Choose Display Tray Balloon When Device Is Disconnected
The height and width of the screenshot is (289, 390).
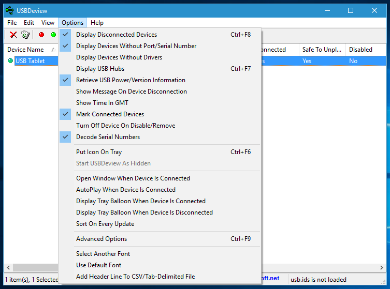(x=160, y=212)
